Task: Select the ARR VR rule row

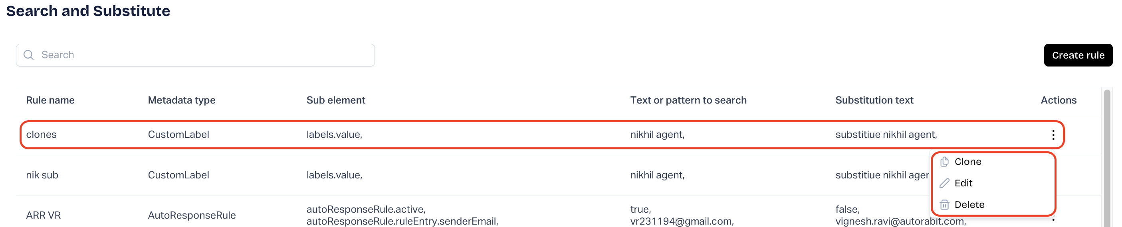Action: pos(43,215)
